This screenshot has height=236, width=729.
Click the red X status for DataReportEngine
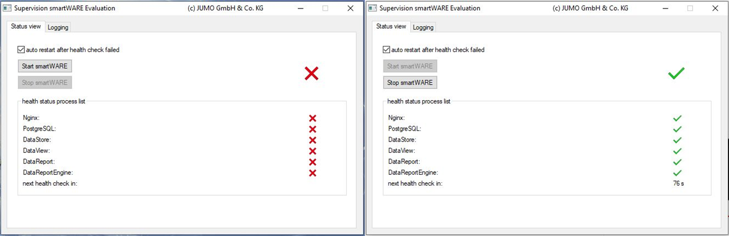[x=312, y=173]
